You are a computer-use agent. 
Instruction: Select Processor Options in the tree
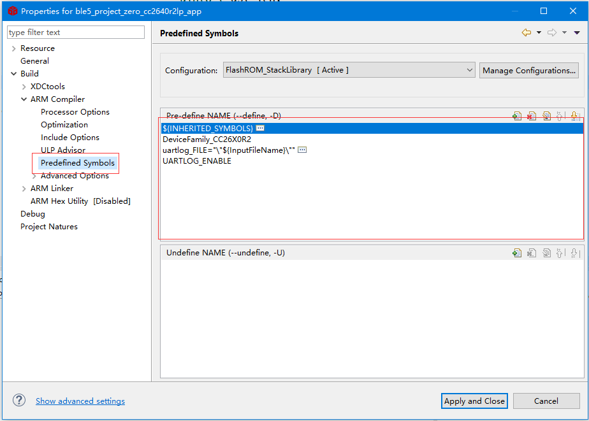pyautogui.click(x=75, y=112)
